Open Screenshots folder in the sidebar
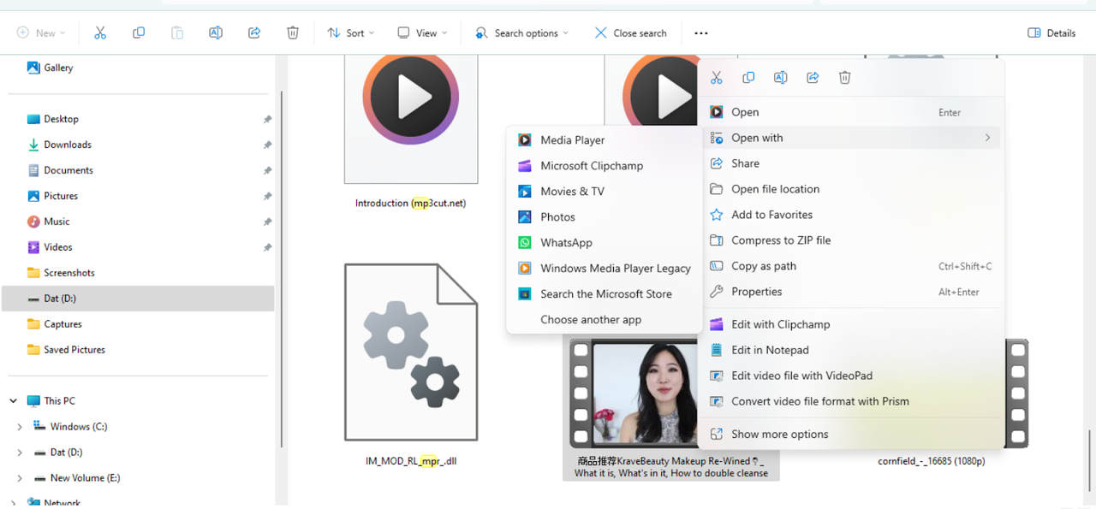Screen dimensions: 1096x509 [x=138, y=273]
